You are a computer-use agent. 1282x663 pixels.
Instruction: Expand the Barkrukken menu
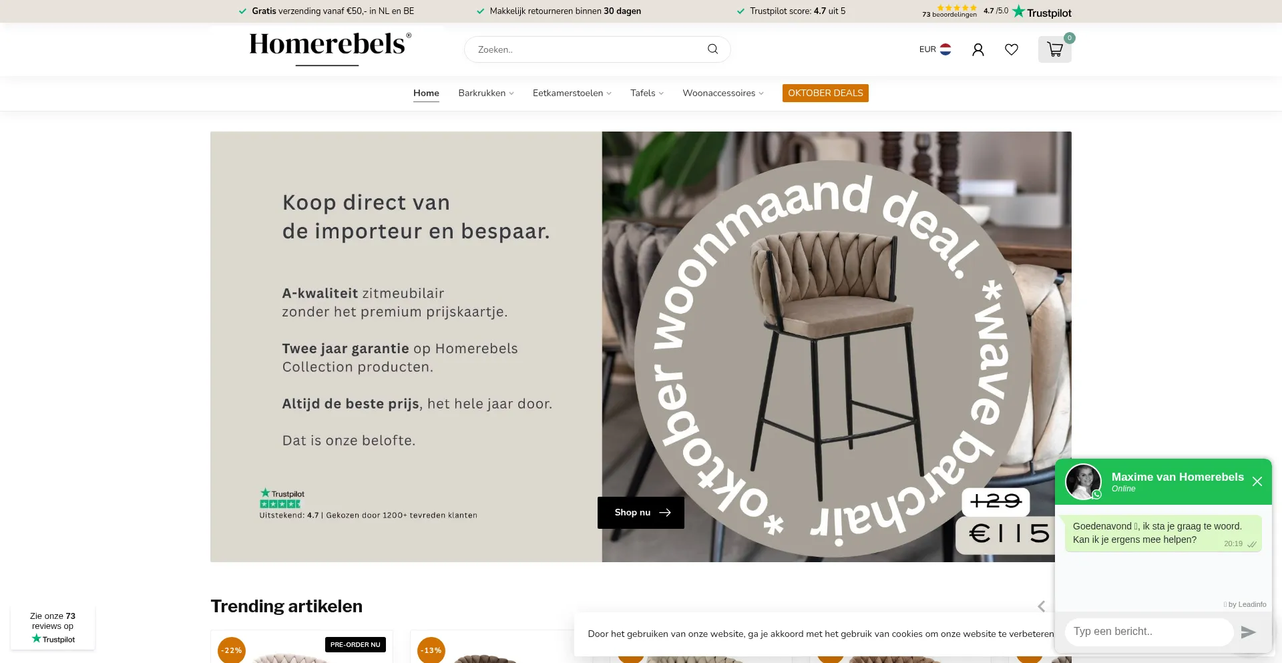pyautogui.click(x=486, y=93)
